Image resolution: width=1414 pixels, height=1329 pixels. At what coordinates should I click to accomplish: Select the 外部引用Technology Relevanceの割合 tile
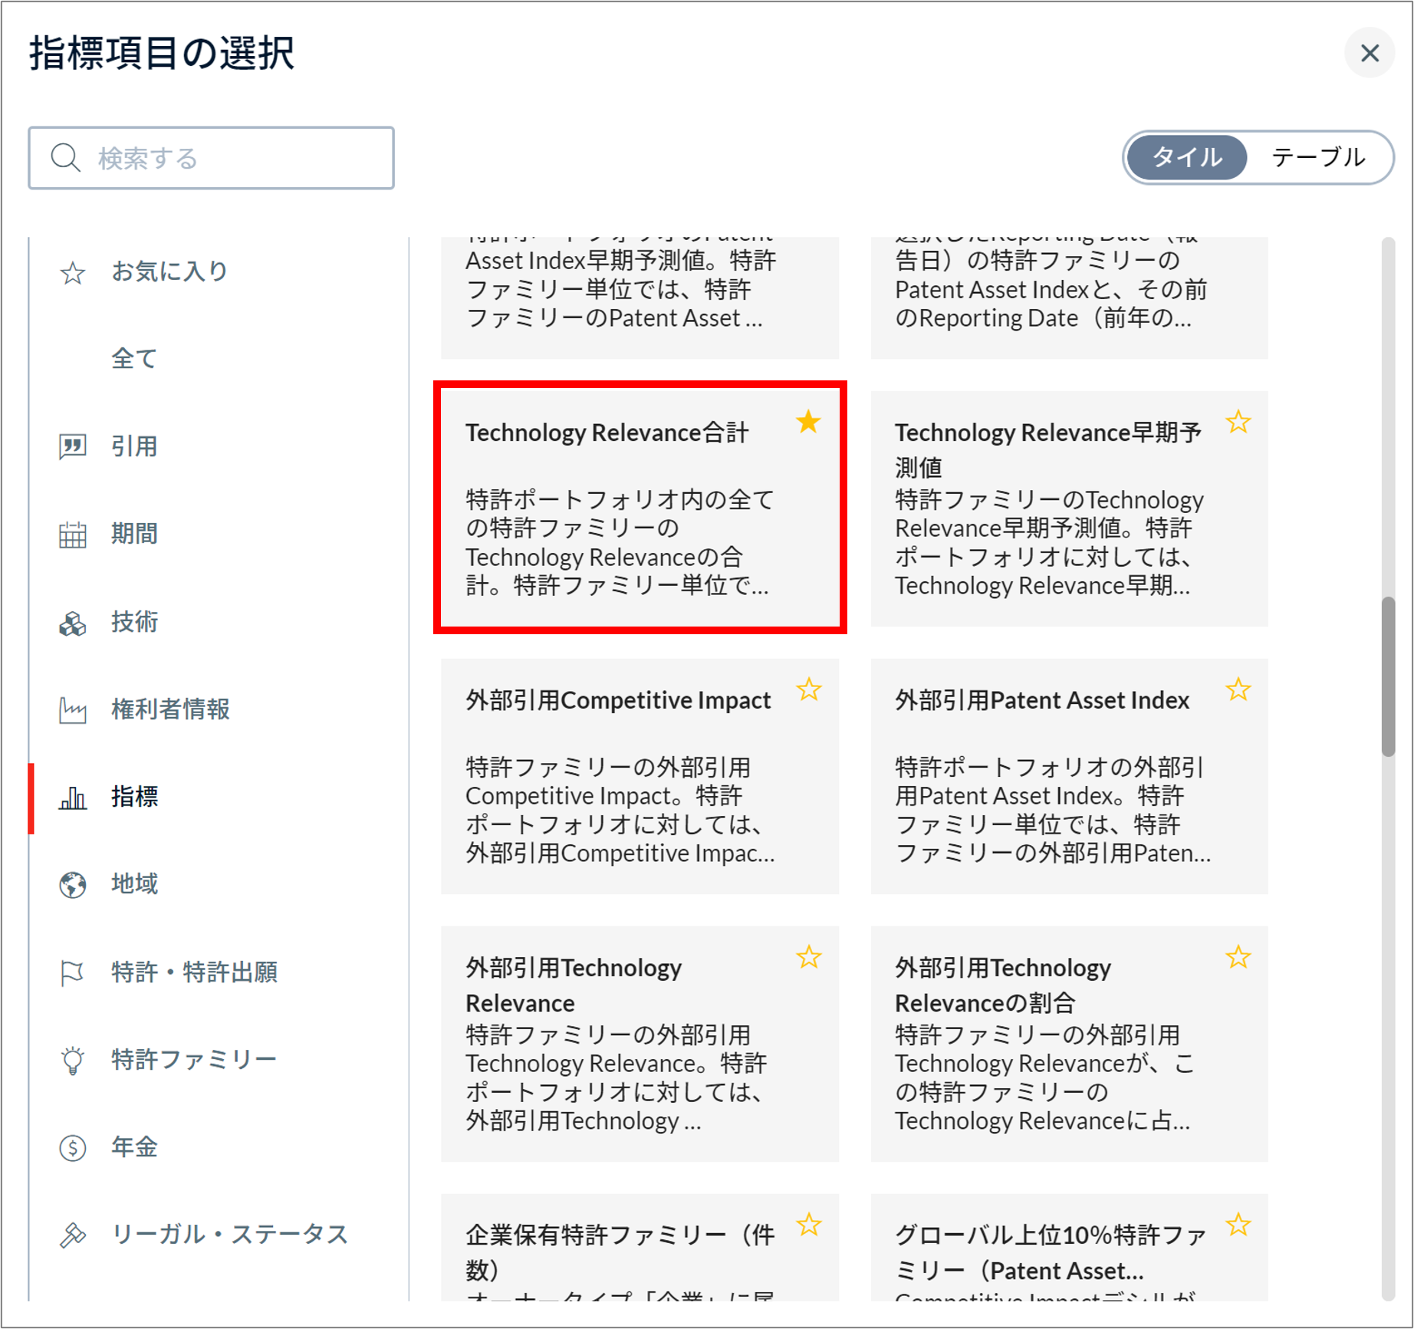[x=1069, y=1044]
